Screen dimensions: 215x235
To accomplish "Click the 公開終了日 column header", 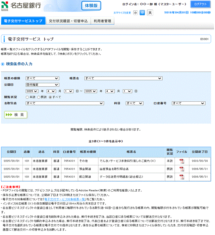I will tap(200, 152).
